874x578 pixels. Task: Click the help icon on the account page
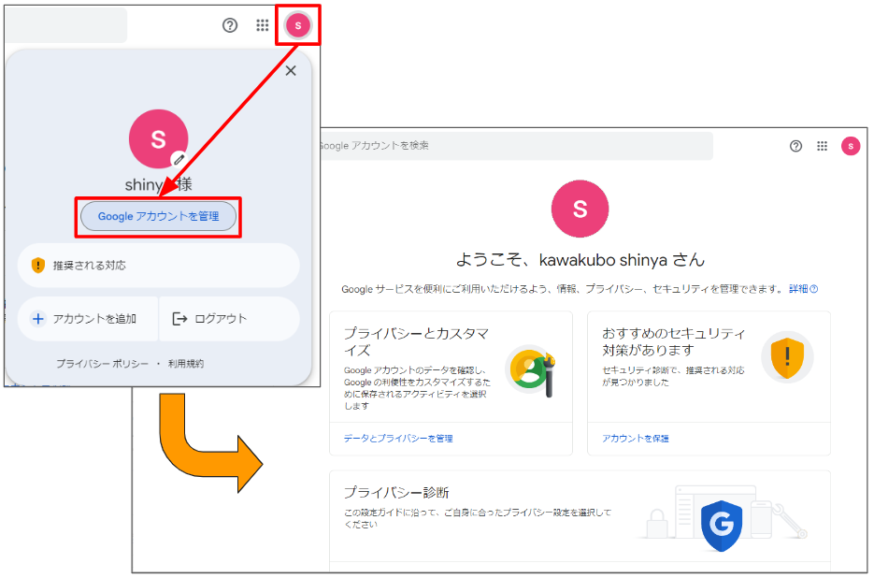point(796,146)
